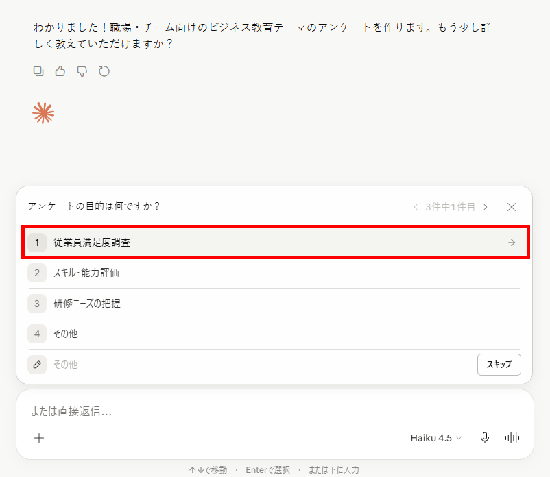550x477 pixels.
Task: Choose option 4 その他
Action: click(274, 334)
